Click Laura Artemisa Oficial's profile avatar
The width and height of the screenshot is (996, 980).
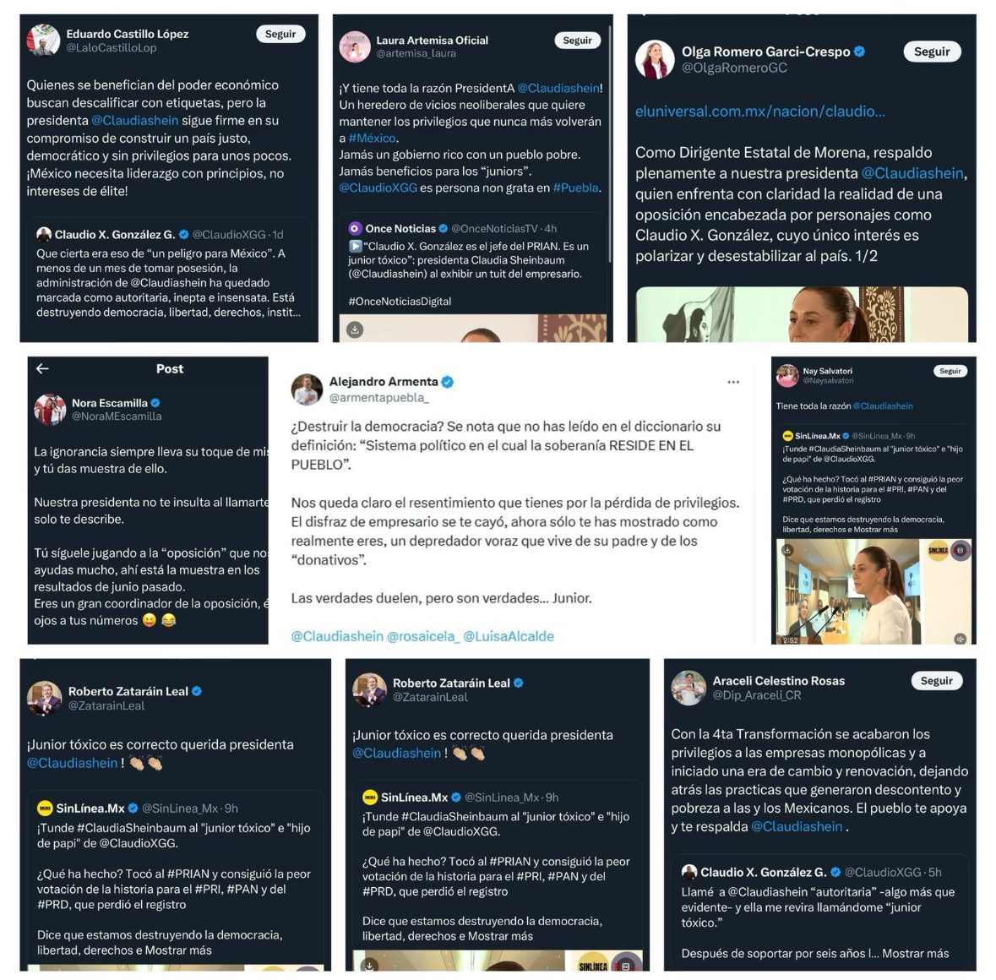tap(355, 46)
